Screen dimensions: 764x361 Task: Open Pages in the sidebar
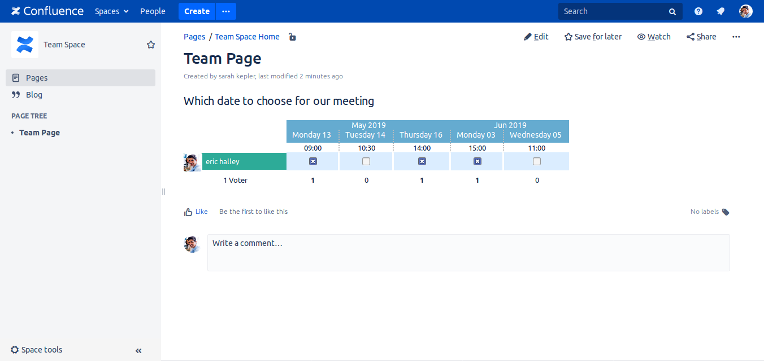click(37, 78)
